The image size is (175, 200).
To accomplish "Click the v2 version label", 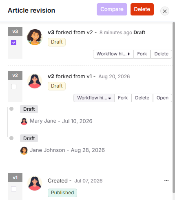I will pos(15,75).
